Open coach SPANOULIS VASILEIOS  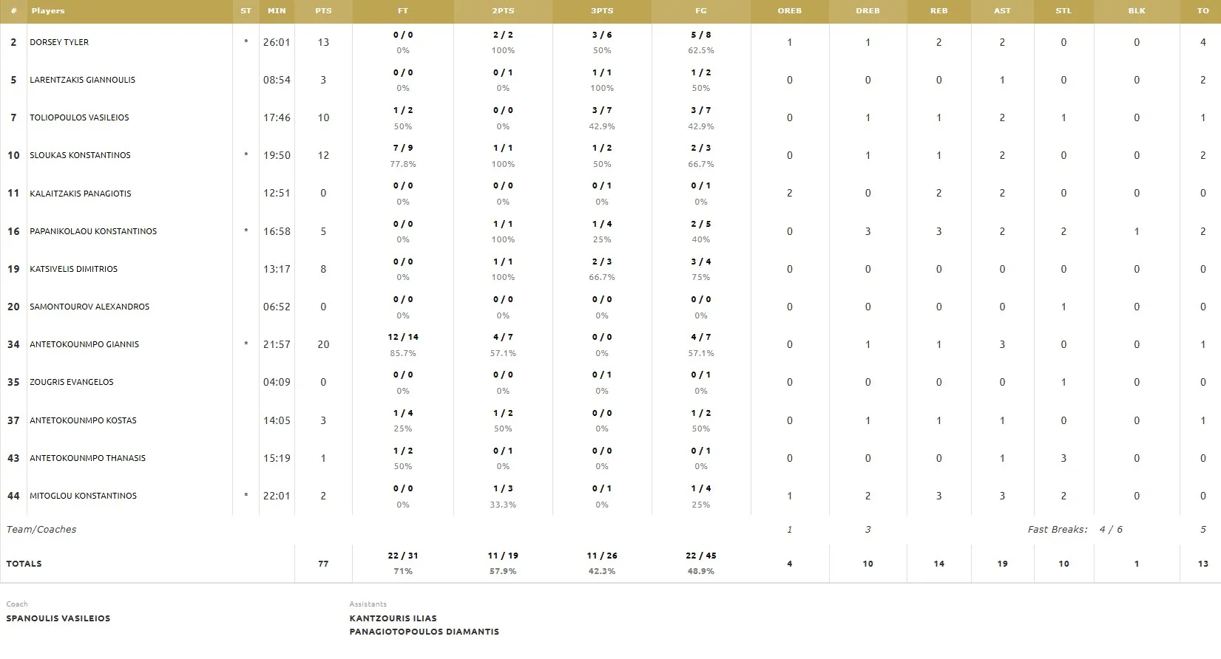(58, 618)
